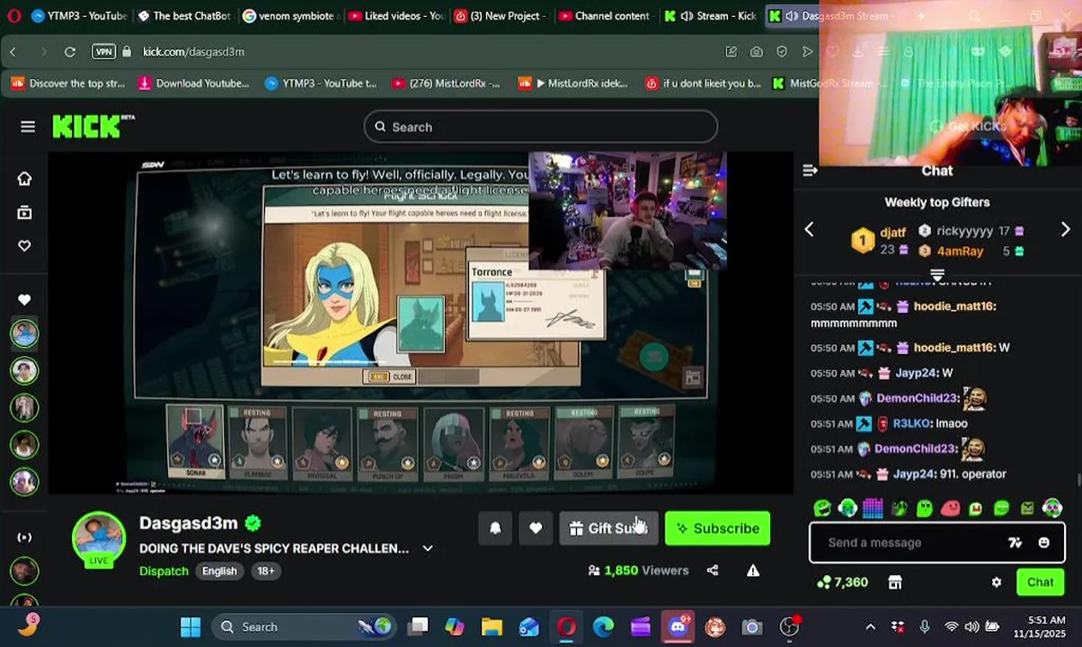
Task: Open Discover the top str... bookmark
Action: (x=67, y=84)
